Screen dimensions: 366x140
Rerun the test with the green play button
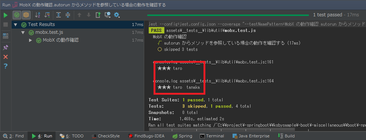[x=6, y=15]
